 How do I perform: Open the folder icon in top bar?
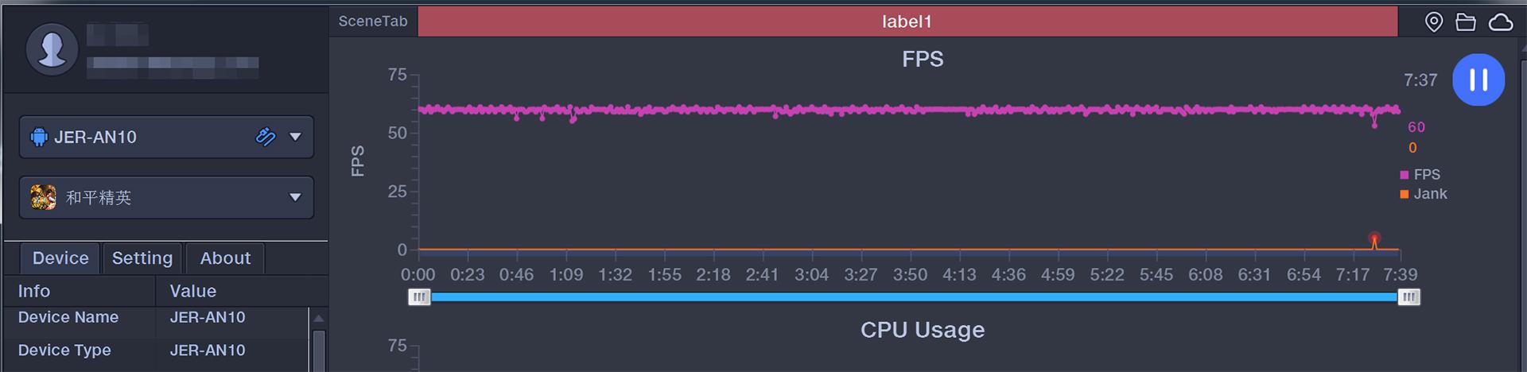coord(1466,22)
